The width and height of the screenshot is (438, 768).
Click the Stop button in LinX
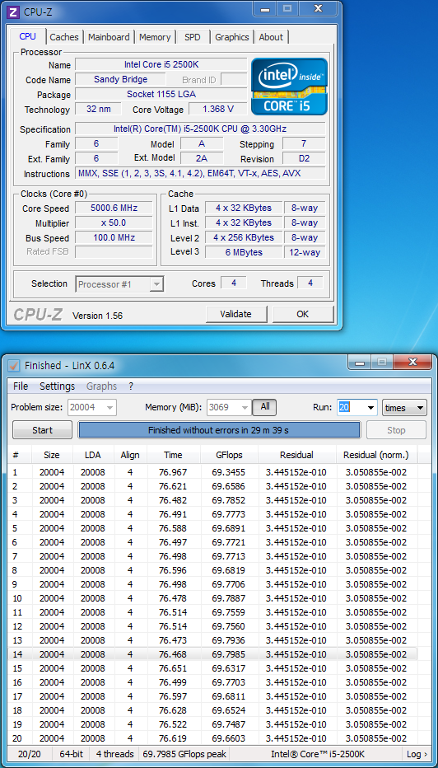tap(396, 430)
